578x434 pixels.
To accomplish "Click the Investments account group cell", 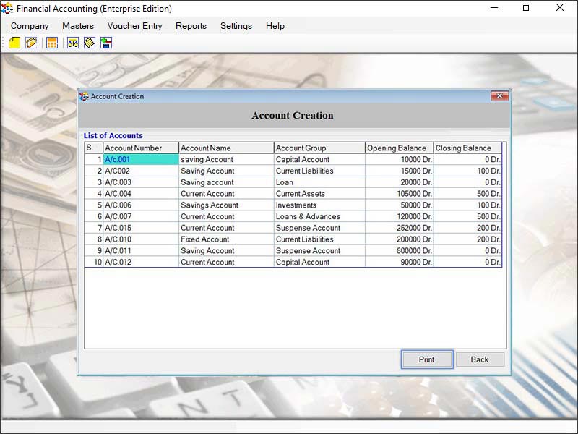I will click(x=319, y=205).
